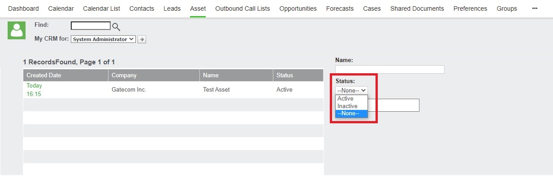Open the Shared Documents tab

(417, 8)
